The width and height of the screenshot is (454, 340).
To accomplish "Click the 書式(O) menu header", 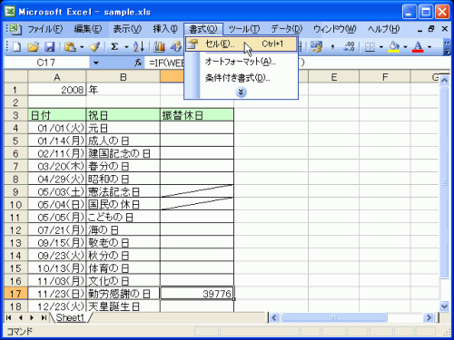I will pos(203,29).
